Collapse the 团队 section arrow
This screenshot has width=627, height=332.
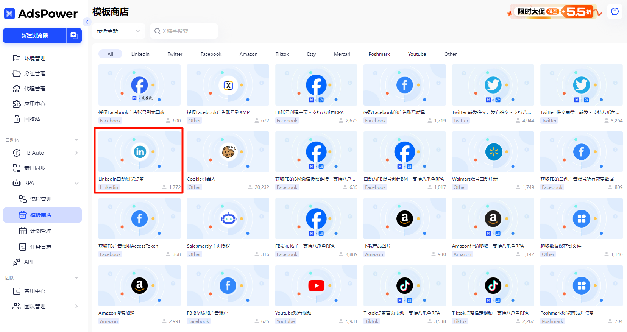(x=76, y=278)
